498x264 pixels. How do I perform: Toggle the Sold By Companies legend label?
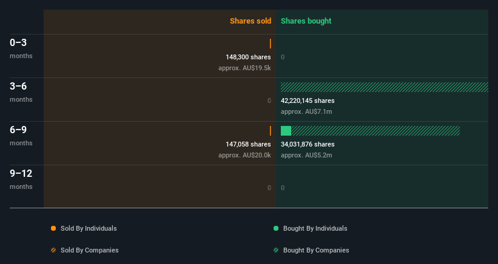90,250
